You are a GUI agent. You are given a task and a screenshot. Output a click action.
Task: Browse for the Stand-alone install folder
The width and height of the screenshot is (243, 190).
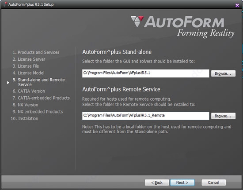click(x=223, y=73)
